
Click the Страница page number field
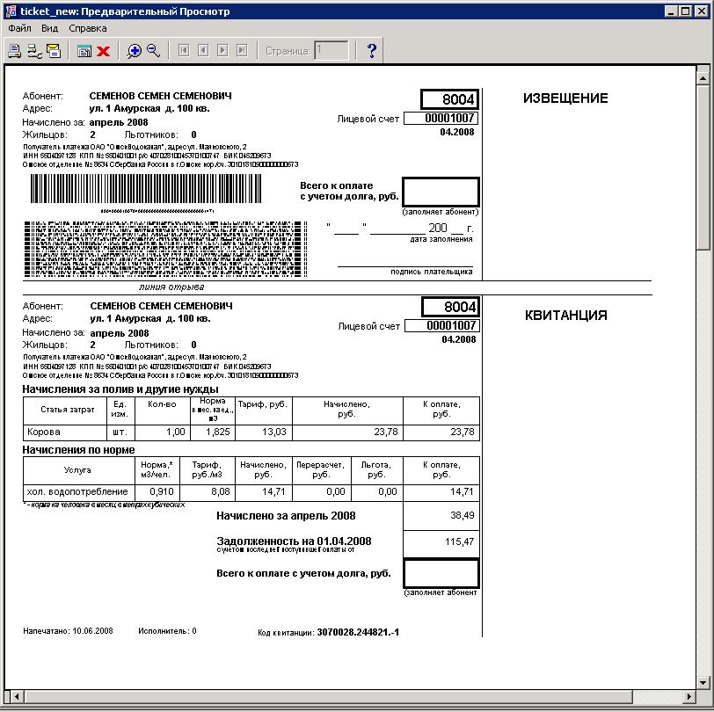331,51
